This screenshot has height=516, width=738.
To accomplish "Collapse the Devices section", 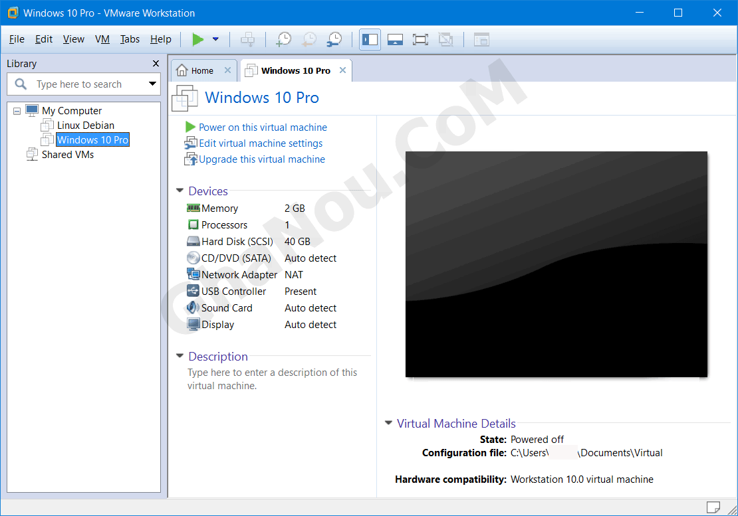I will click(180, 191).
